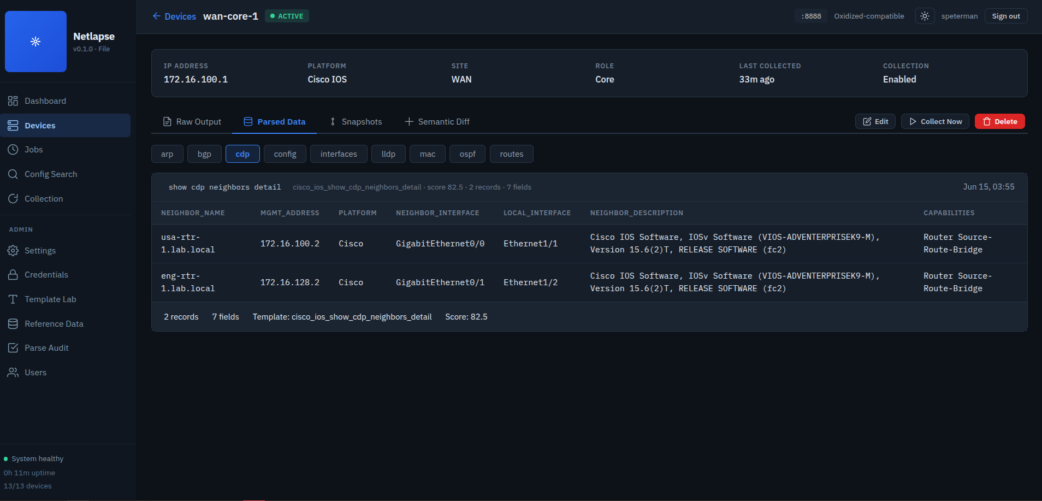1042x501 pixels.
Task: Open Dashboard from the sidebar
Action: pyautogui.click(x=66, y=101)
